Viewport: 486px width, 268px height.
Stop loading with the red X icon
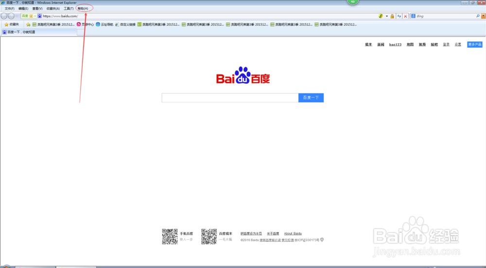point(405,16)
